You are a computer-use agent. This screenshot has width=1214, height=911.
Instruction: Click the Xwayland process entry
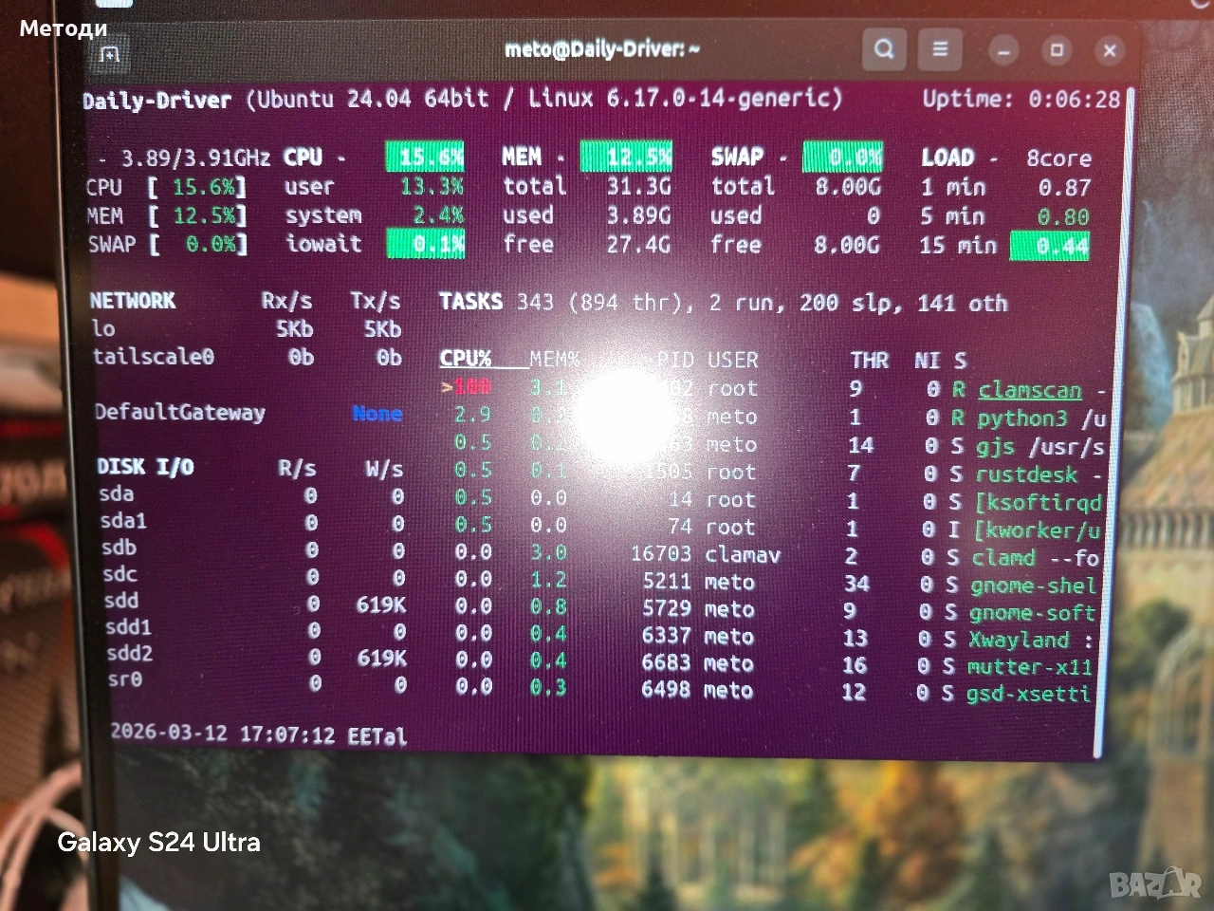point(1019,641)
